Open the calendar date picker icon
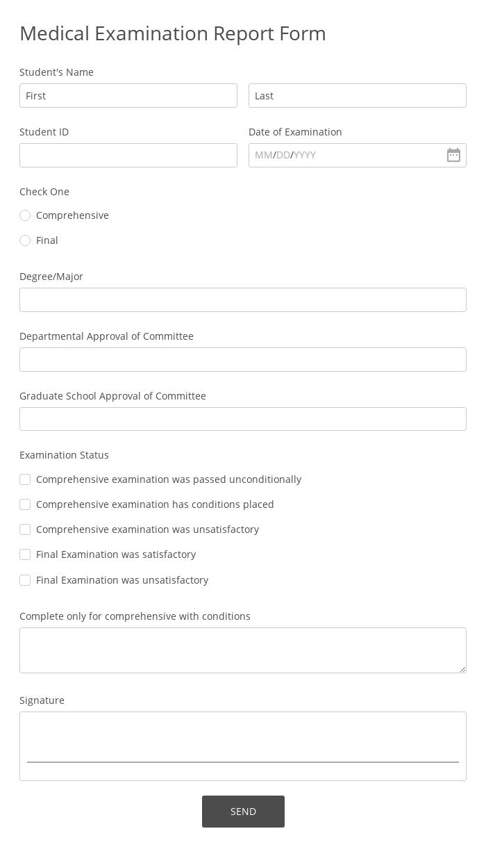 [x=453, y=155]
